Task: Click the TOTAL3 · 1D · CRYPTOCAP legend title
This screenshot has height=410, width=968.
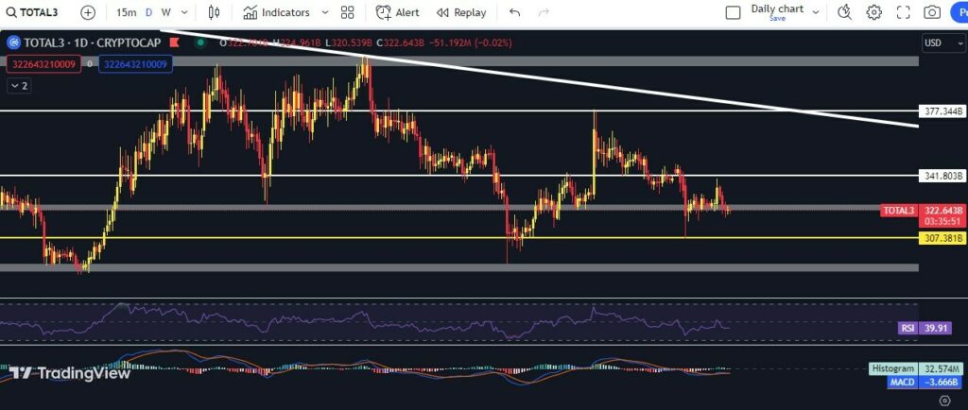Action: [92, 43]
